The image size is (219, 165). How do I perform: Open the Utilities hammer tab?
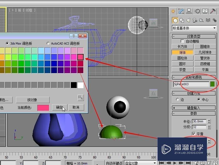pyautogui.click(x=213, y=11)
